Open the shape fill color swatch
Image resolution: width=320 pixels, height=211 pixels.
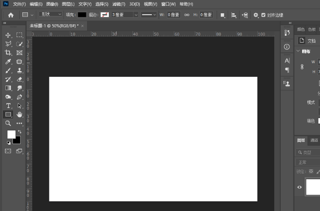pyautogui.click(x=82, y=15)
